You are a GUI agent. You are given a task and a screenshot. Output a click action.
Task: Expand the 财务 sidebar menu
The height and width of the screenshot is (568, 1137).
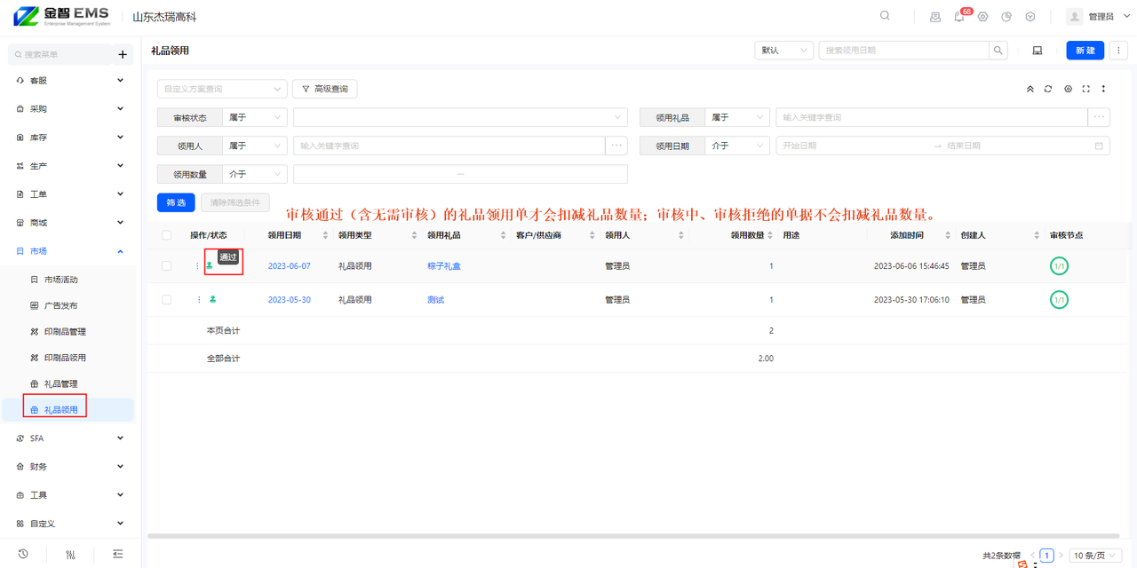pyautogui.click(x=69, y=466)
